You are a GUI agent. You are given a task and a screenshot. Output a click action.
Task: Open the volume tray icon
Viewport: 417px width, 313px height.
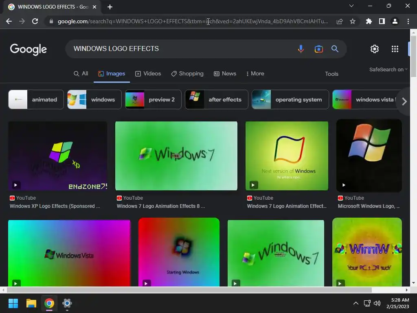pyautogui.click(x=377, y=303)
